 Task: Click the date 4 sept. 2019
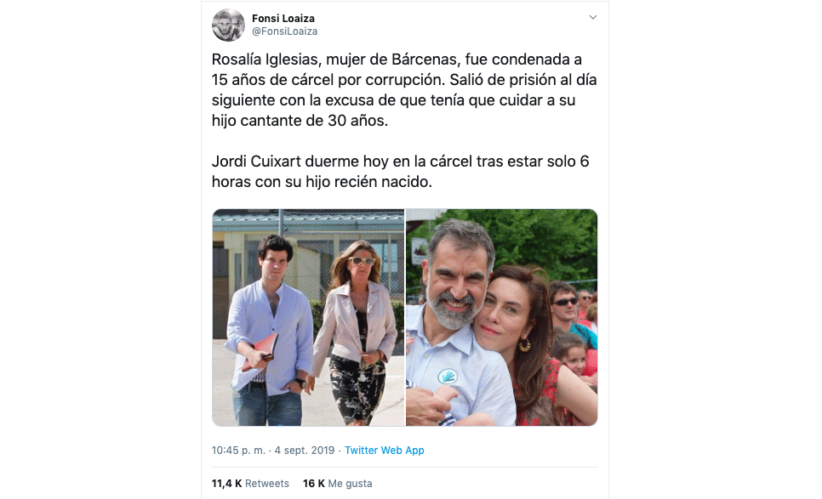(305, 451)
